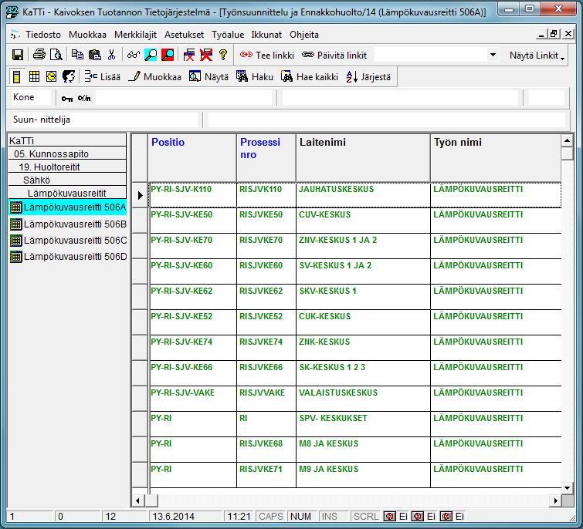Click the JAUHATUSKESKUS cell
The image size is (583, 529).
(363, 195)
